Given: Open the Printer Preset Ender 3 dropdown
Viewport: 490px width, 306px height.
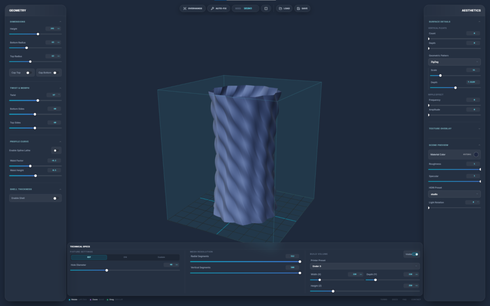Looking at the screenshot, I should coord(365,266).
